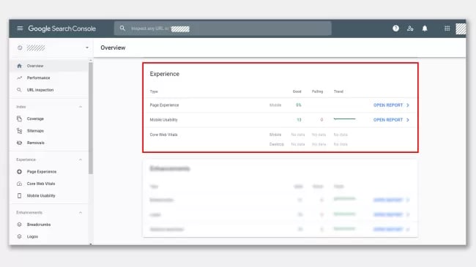This screenshot has width=476, height=267.
Task: Collapse the Enhancements sidebar section
Action: coord(81,212)
